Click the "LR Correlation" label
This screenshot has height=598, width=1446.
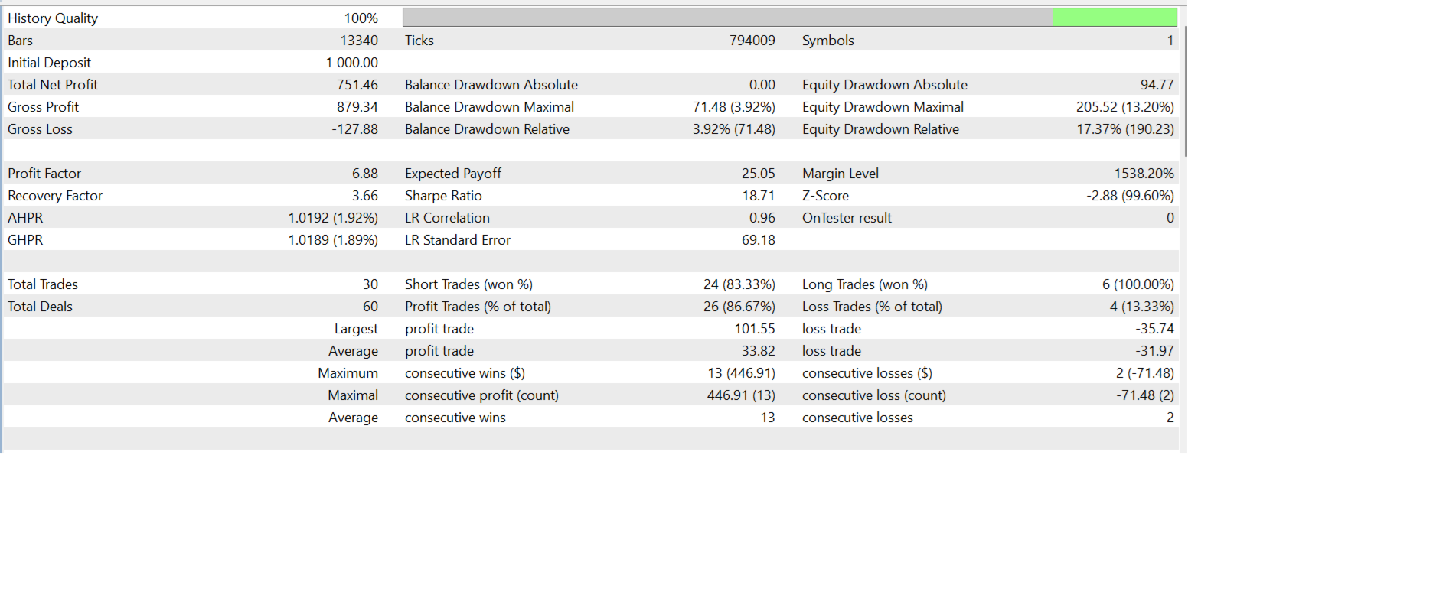tap(447, 218)
